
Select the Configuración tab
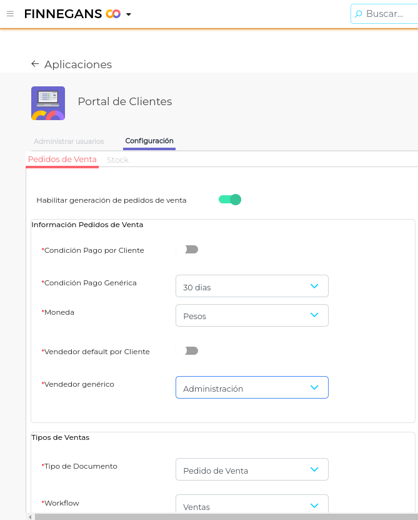[x=149, y=141]
